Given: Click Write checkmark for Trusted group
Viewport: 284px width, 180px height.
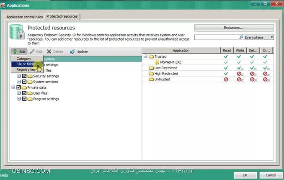Looking at the screenshot, I should coord(239,57).
